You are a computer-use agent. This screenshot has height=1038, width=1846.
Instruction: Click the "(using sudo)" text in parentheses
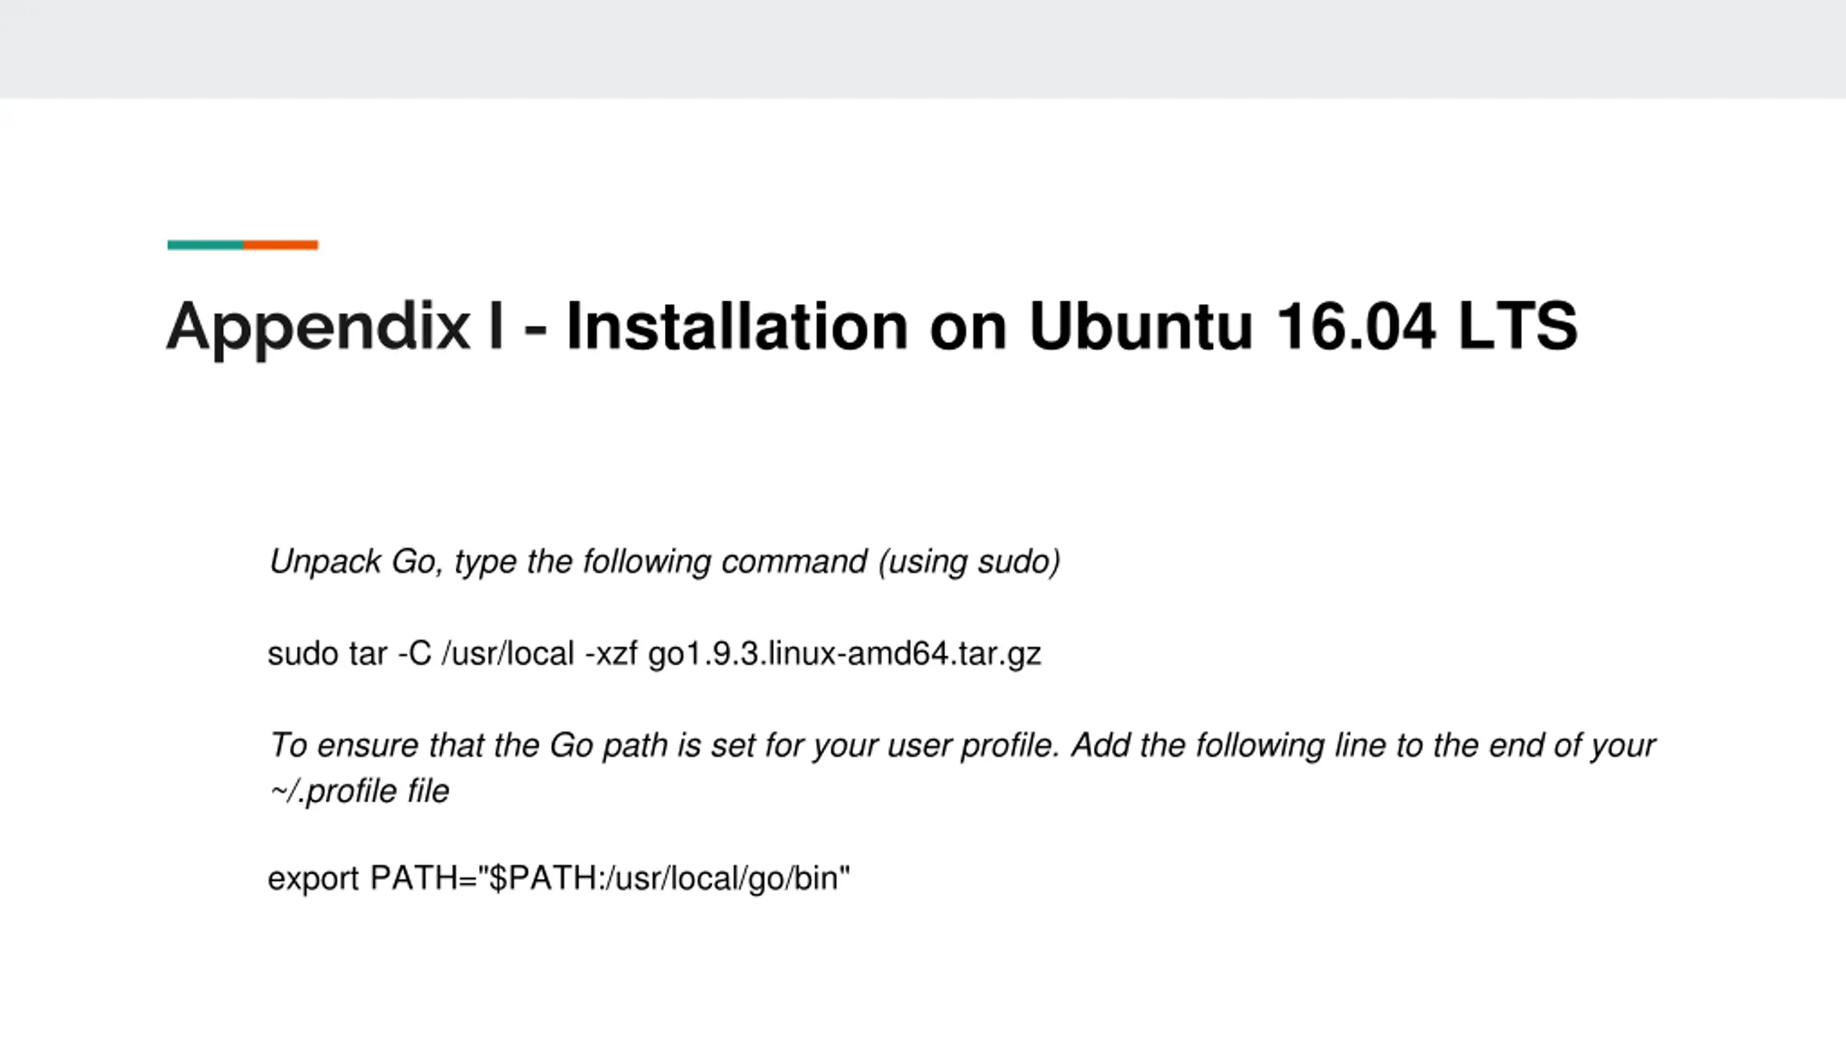point(969,562)
